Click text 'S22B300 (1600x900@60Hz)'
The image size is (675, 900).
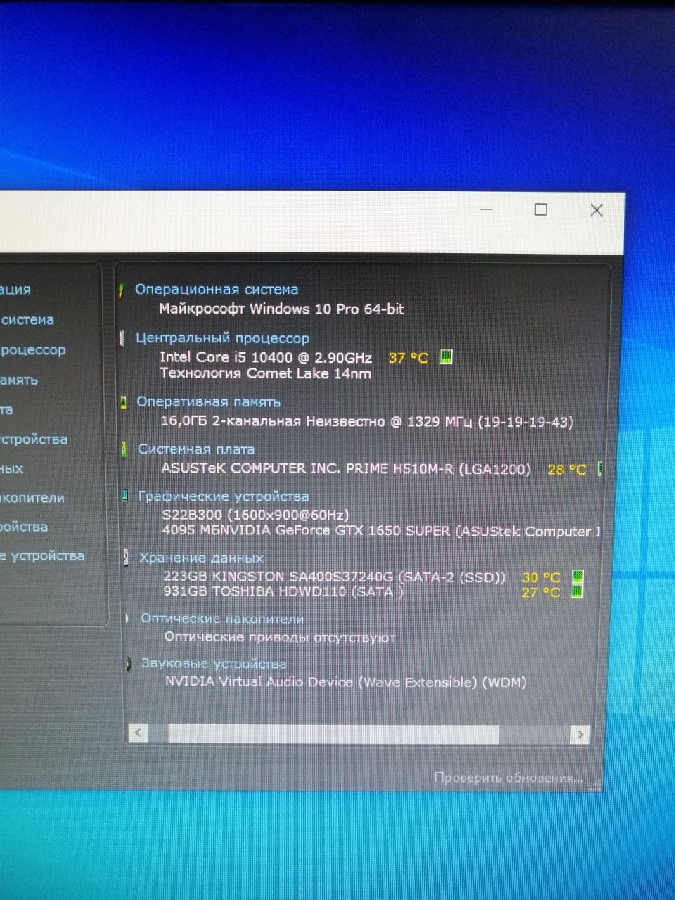[255, 515]
